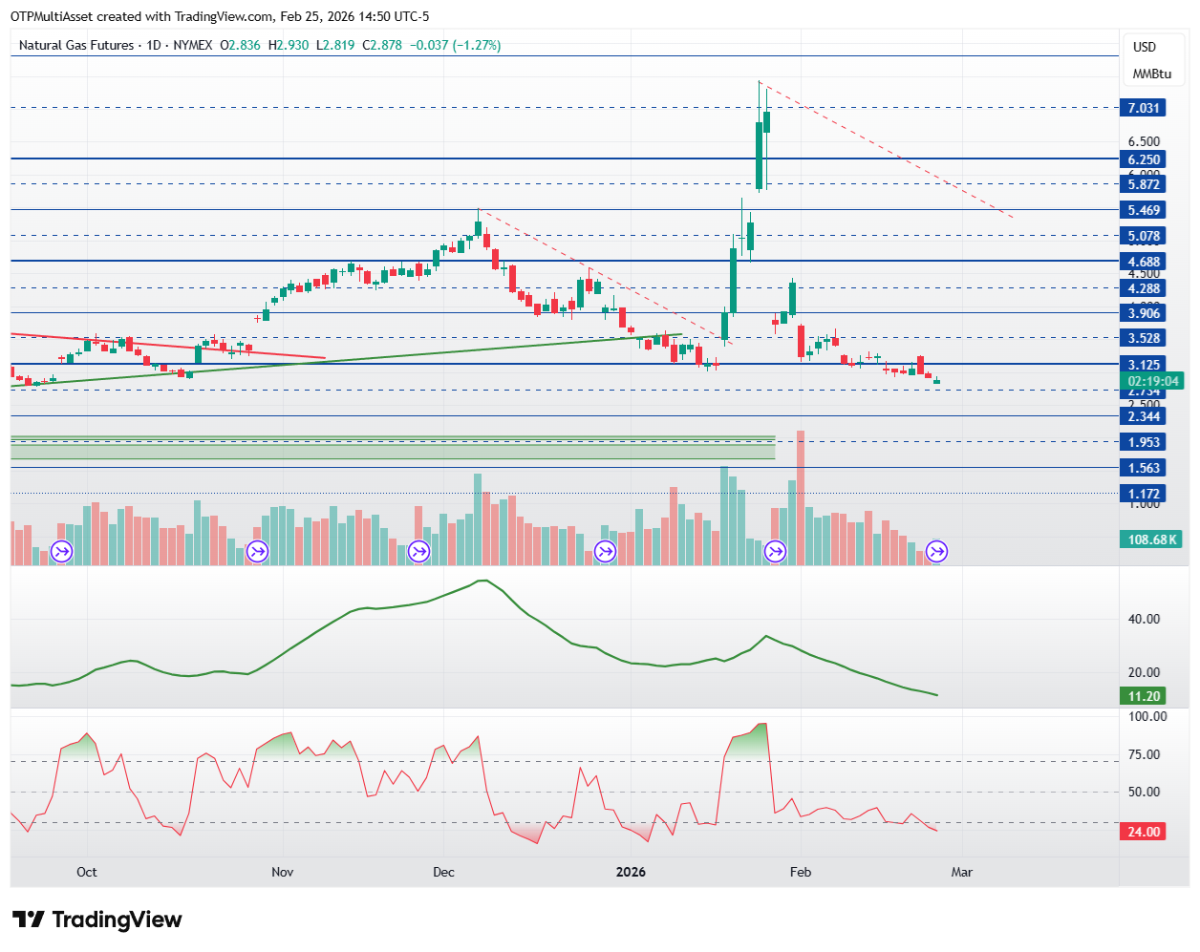Open the MMBtu unit selector

click(1151, 74)
